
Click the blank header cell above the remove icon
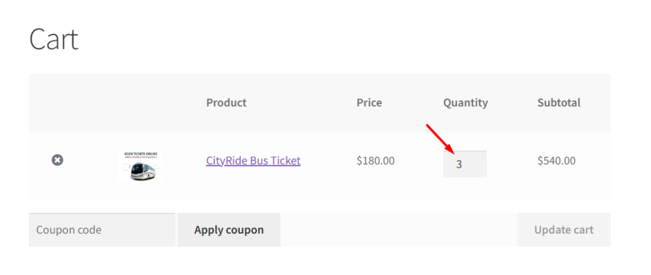tap(57, 102)
